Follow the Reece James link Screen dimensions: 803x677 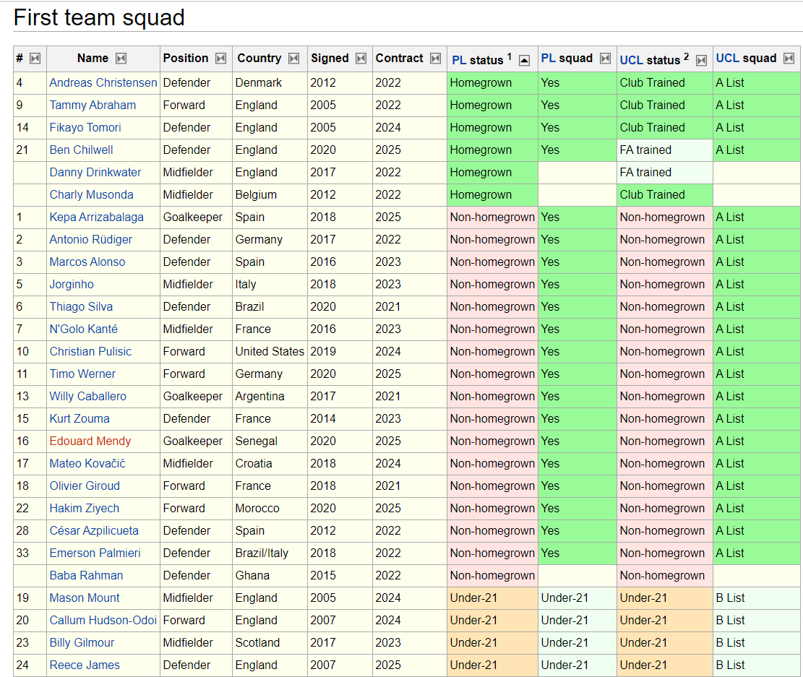(85, 665)
